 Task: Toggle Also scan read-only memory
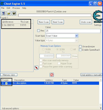coord(41,60)
